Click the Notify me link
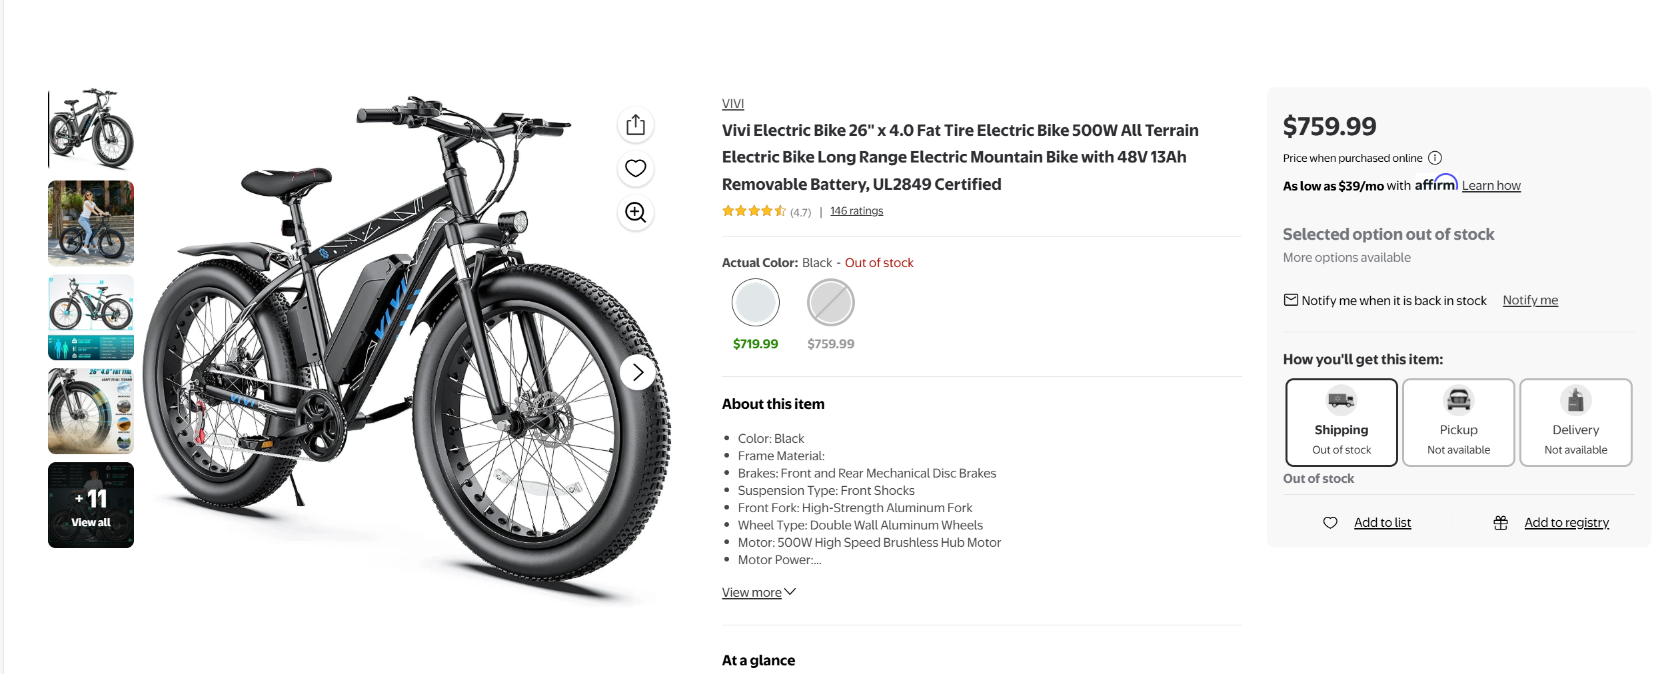Viewport: 1680px width, 674px height. [x=1529, y=300]
